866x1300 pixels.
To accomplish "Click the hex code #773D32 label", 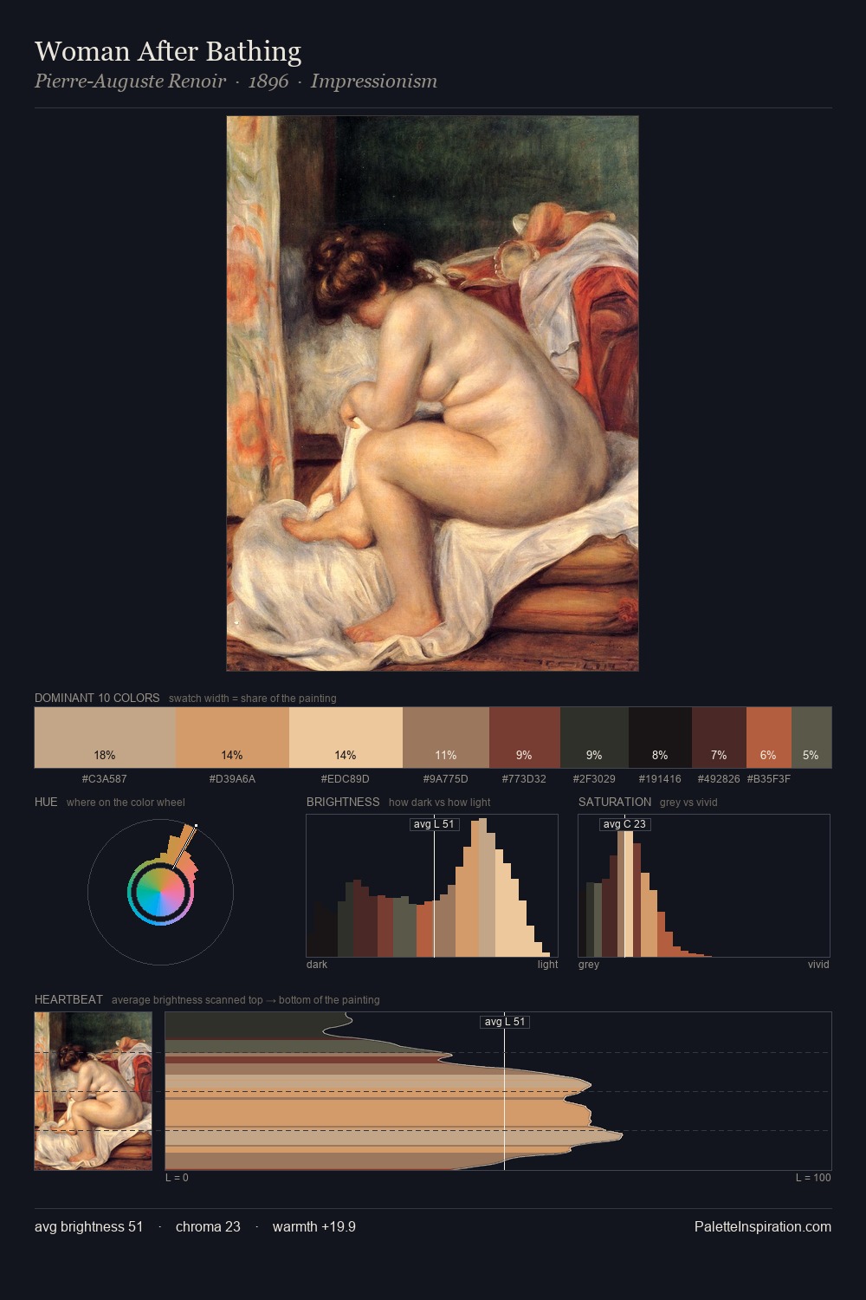I will coord(525,778).
